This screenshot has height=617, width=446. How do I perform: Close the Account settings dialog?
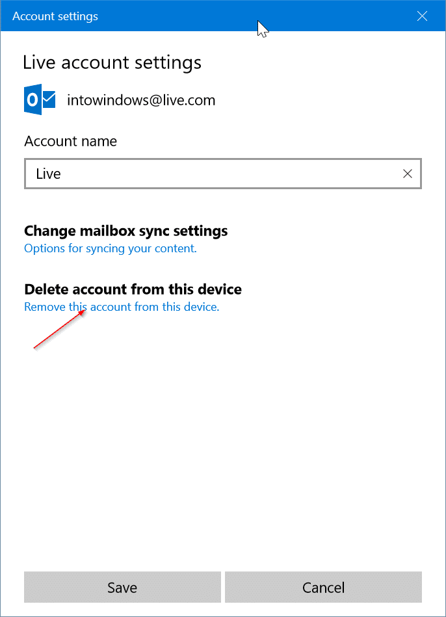pos(422,16)
